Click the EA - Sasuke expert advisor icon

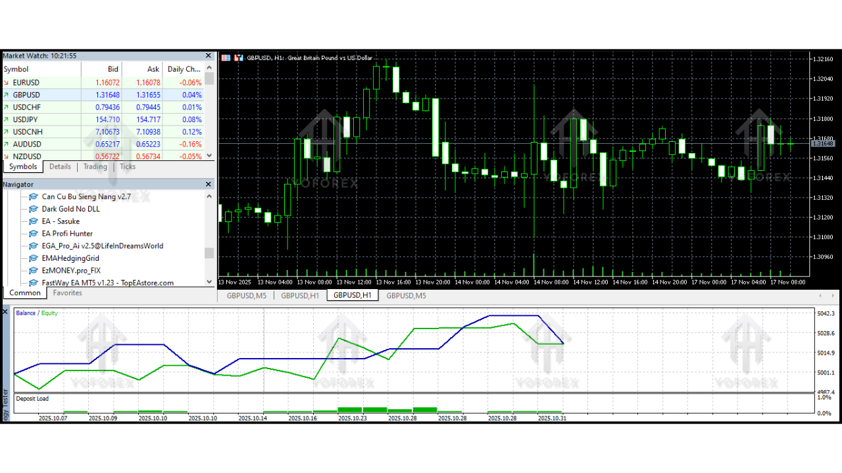pyautogui.click(x=34, y=221)
